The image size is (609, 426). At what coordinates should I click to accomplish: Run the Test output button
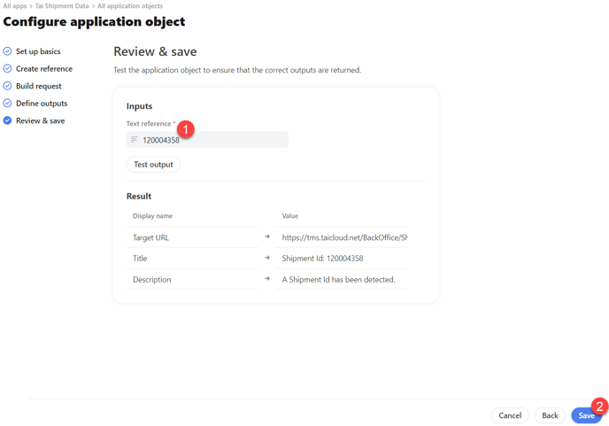[153, 165]
